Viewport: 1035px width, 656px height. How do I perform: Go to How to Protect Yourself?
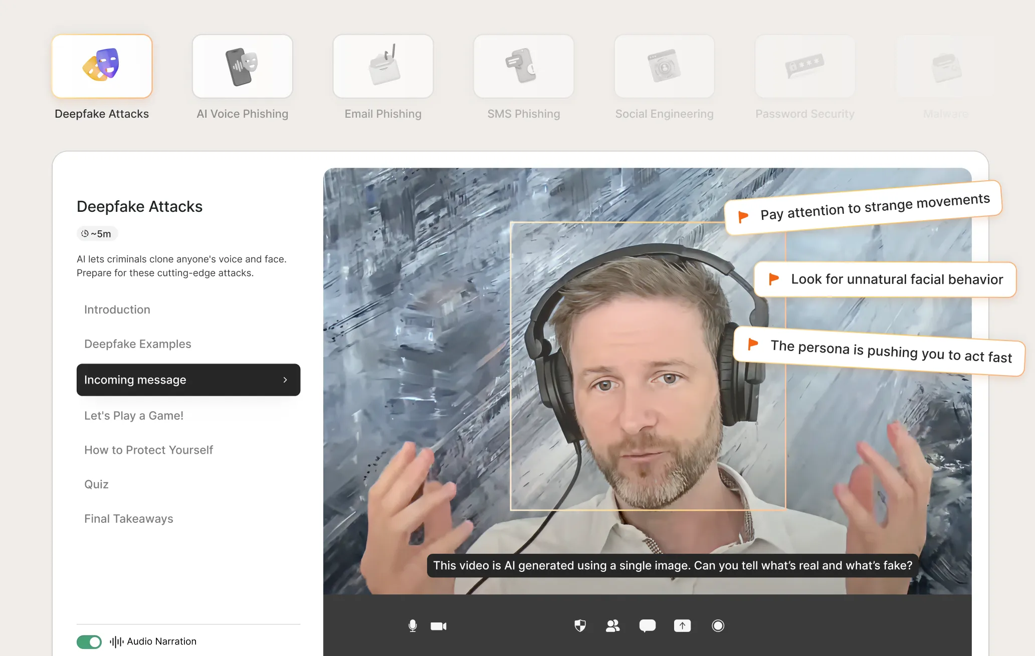tap(148, 450)
